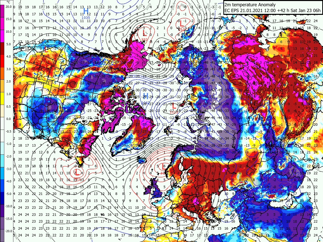Click the blue H marker labeled 1035
This screenshot has width=323, height=242.
[86, 11]
